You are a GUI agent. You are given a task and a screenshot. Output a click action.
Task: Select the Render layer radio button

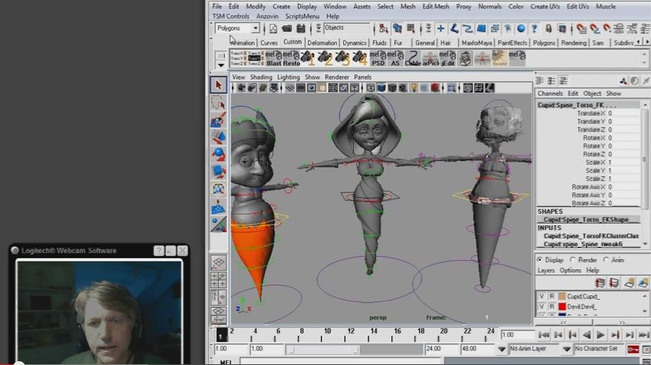(573, 260)
